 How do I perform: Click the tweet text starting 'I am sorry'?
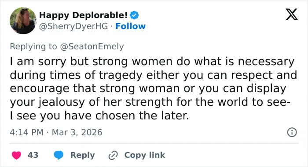tap(153, 88)
